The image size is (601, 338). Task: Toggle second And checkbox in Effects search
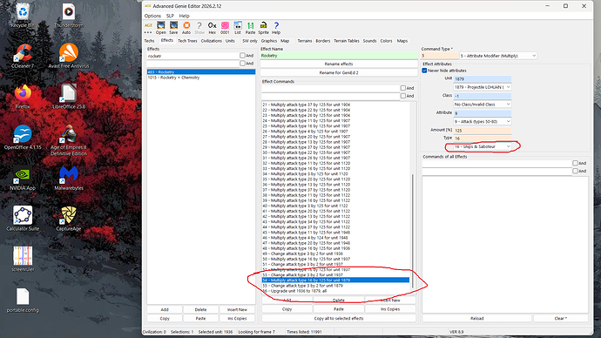pyautogui.click(x=242, y=64)
